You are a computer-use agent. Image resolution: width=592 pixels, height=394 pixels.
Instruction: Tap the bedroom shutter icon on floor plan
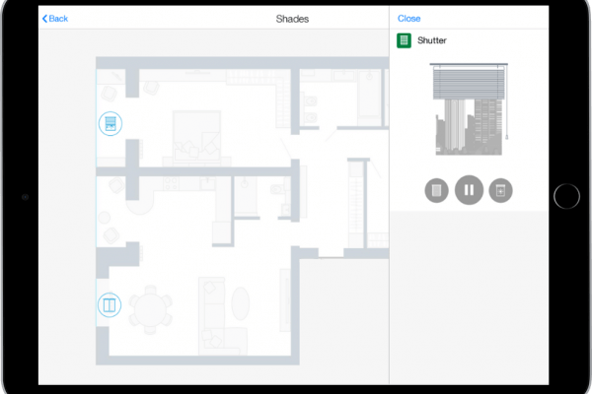click(x=110, y=124)
